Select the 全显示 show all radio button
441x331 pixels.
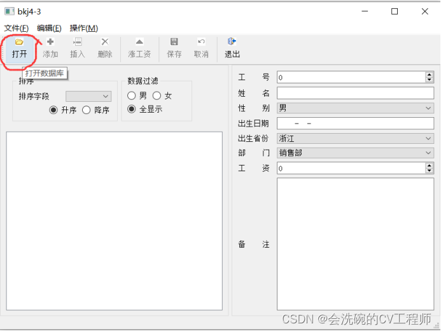(131, 109)
